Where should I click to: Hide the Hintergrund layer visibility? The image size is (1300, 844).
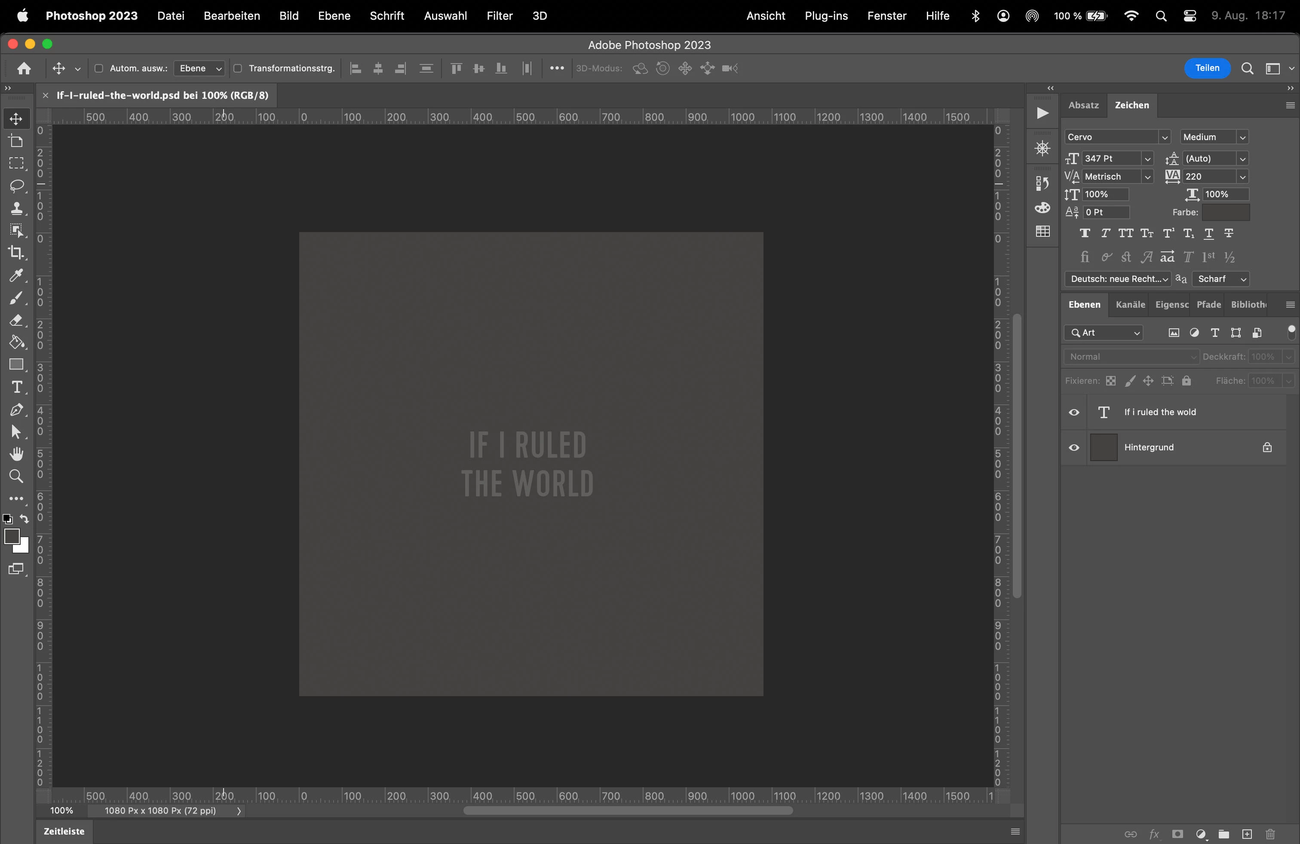(x=1074, y=448)
